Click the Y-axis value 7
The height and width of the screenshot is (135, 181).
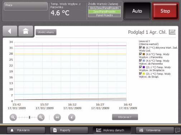click(12, 95)
